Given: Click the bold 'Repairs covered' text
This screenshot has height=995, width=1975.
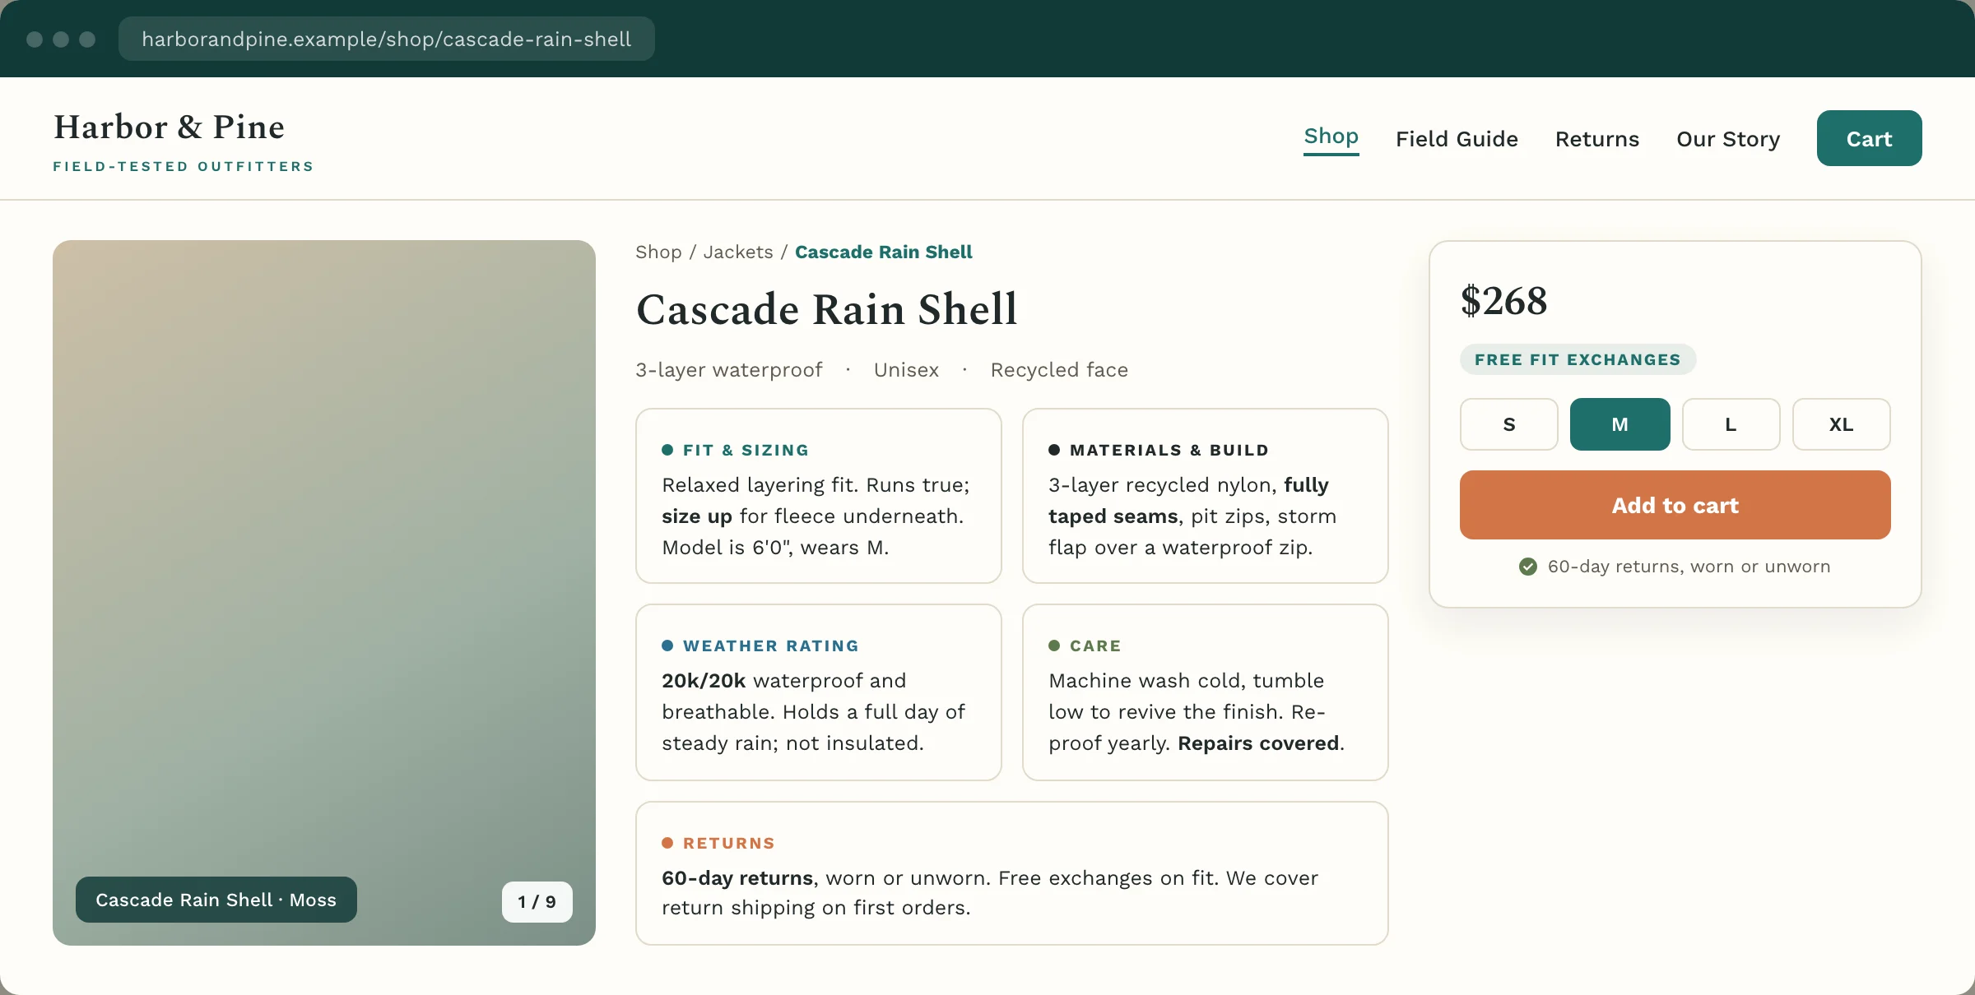Looking at the screenshot, I should 1258,743.
